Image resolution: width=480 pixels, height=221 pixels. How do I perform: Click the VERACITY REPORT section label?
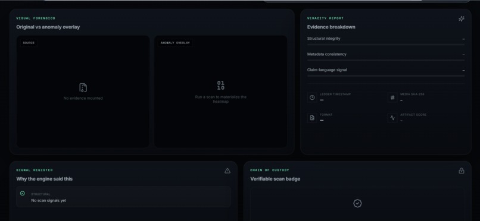325,18
